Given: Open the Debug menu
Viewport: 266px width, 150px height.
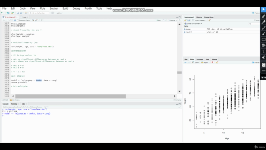Looking at the screenshot, I should [x=76, y=8].
